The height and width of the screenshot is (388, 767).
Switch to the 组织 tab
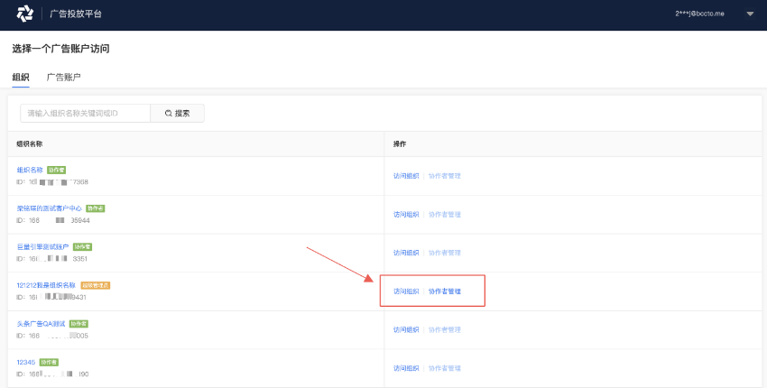(x=21, y=78)
